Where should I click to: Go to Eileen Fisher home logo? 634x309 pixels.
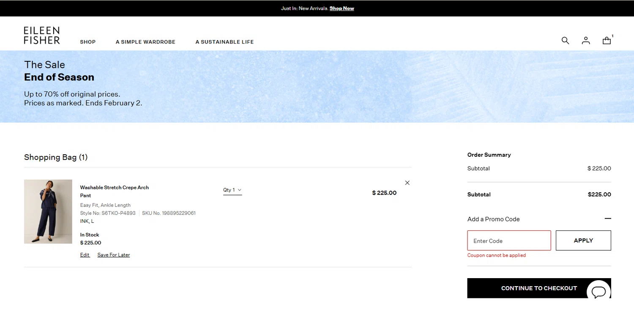[x=42, y=36]
